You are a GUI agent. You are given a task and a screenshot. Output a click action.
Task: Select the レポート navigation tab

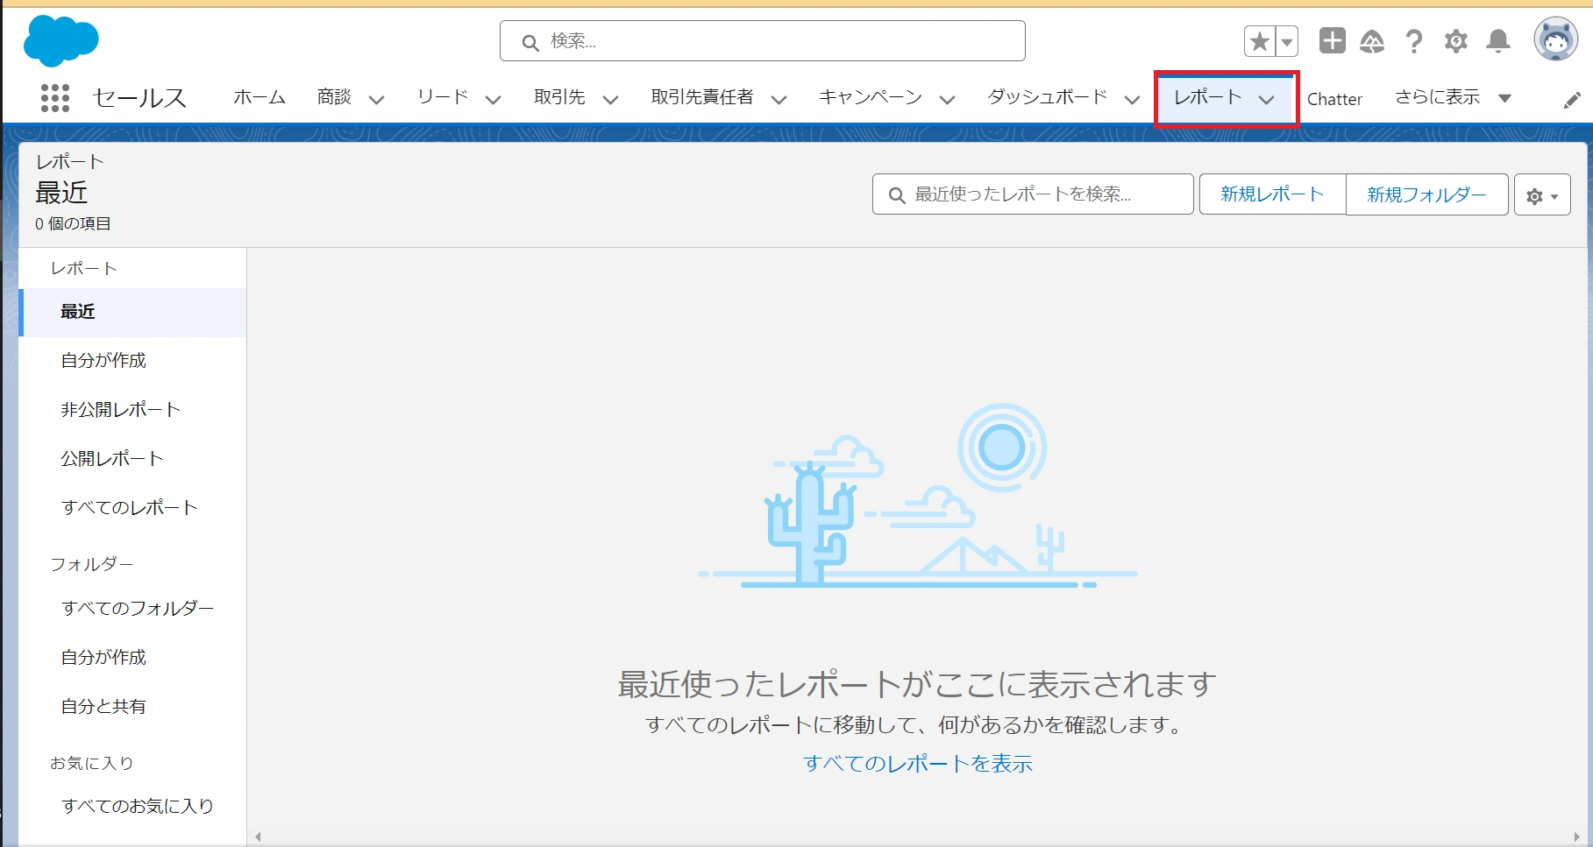[1208, 97]
